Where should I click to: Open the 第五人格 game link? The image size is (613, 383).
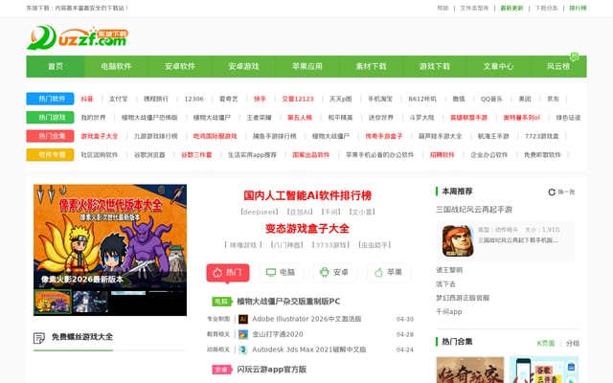pyautogui.click(x=300, y=118)
